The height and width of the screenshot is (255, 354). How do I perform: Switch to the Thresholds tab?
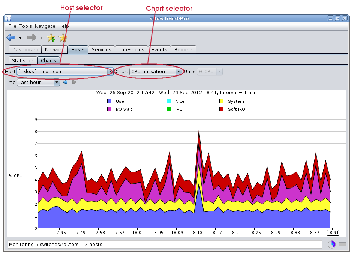coord(131,49)
